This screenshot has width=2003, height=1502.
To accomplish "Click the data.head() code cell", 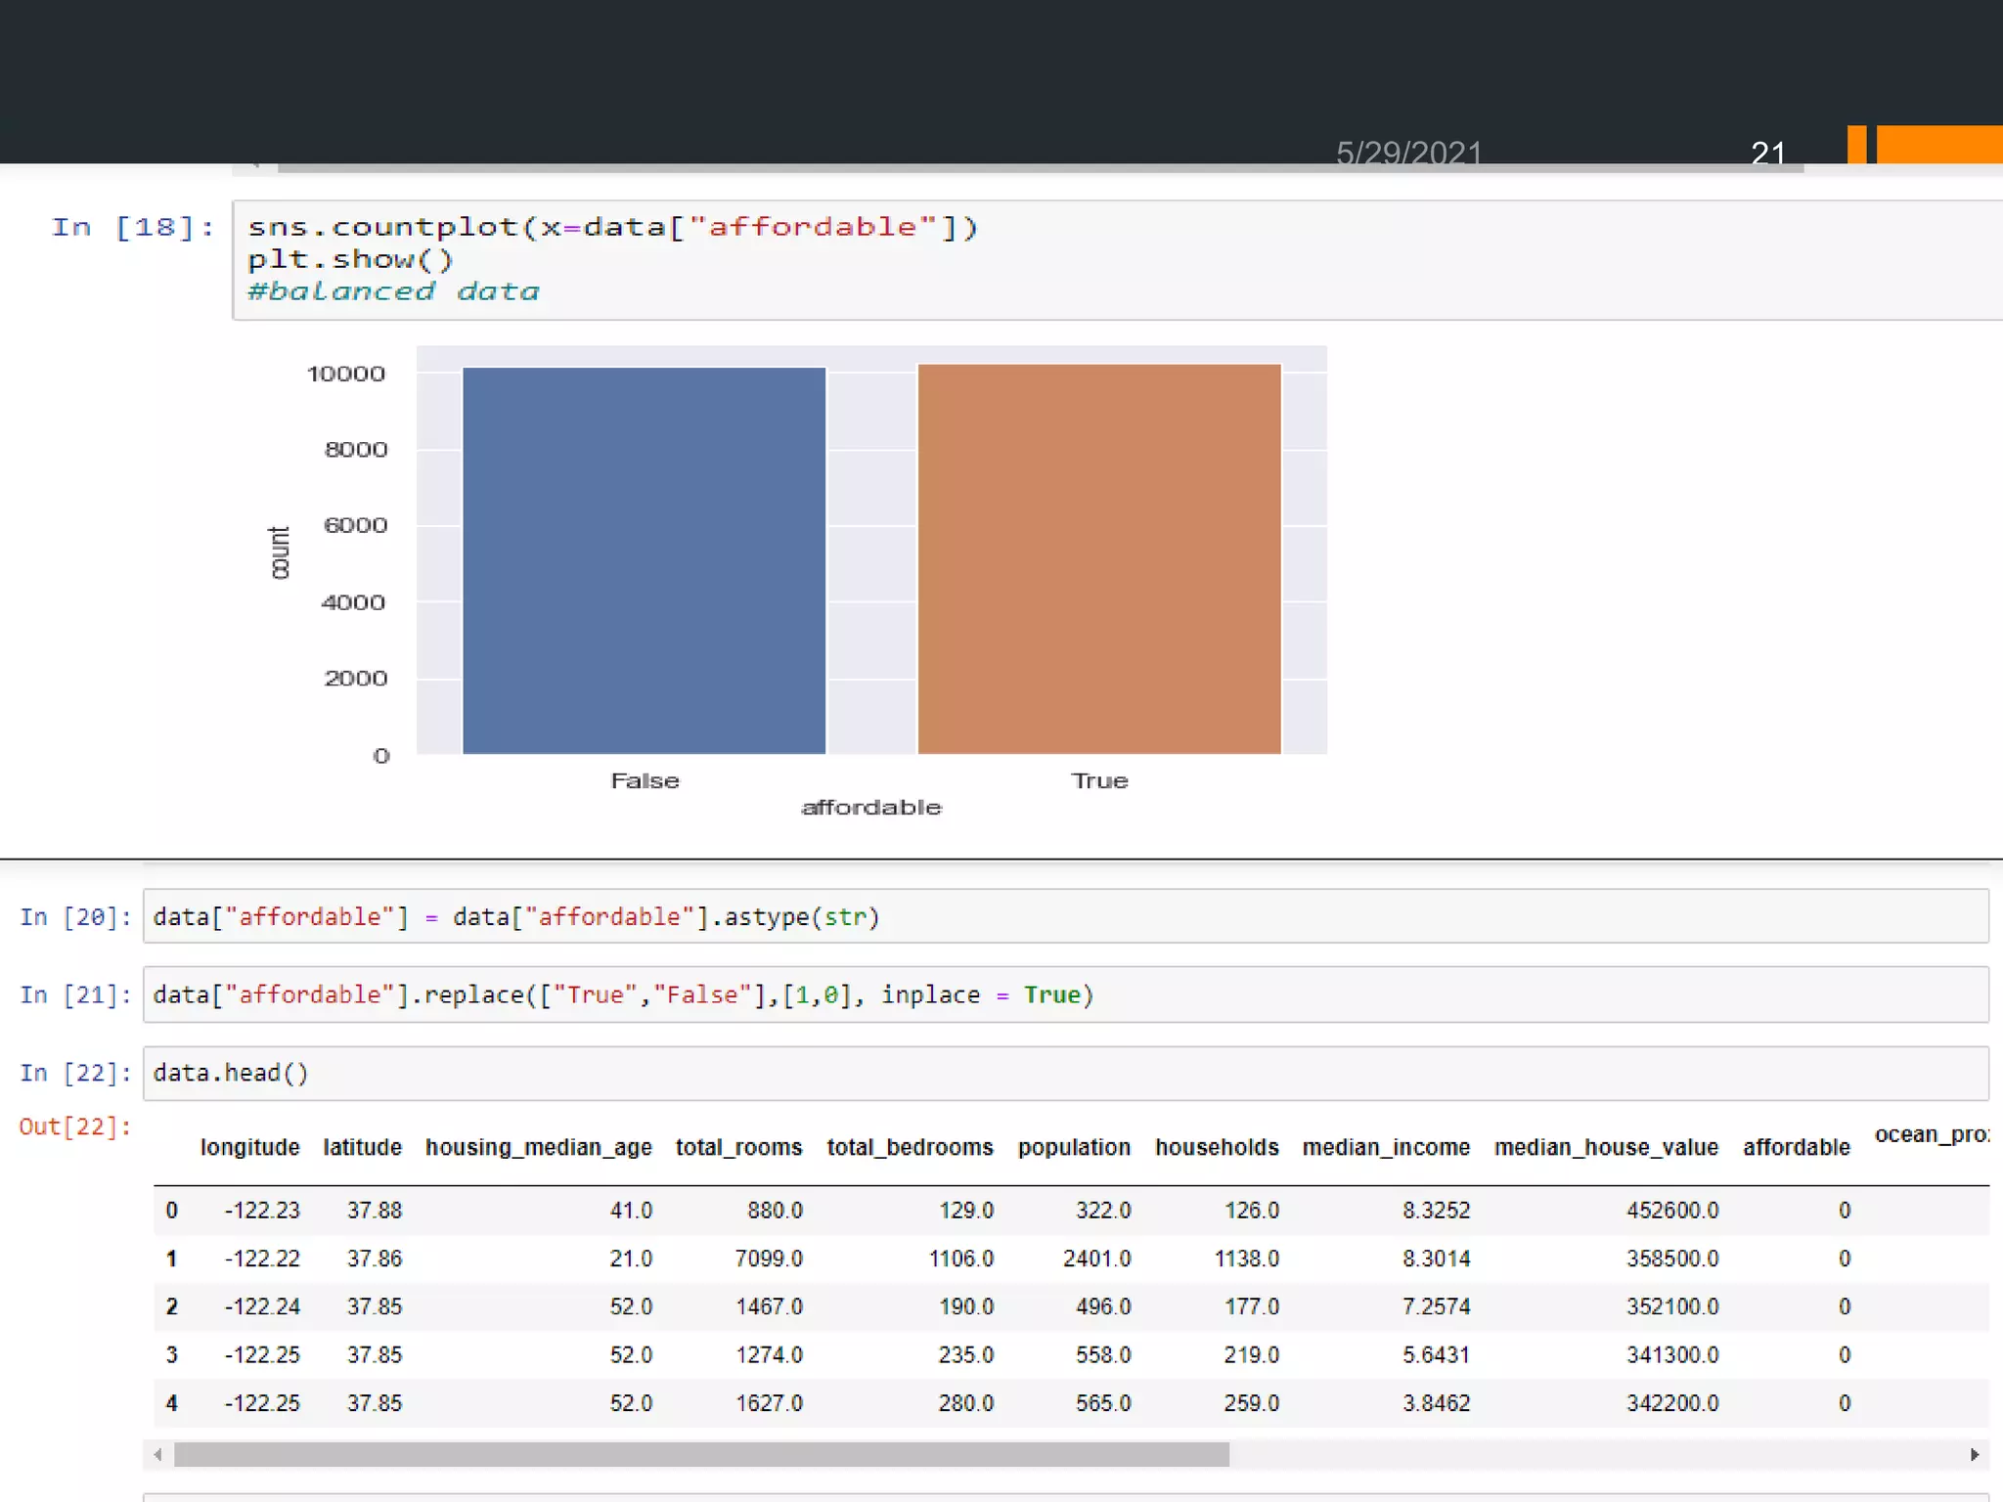I will click(x=1064, y=1074).
